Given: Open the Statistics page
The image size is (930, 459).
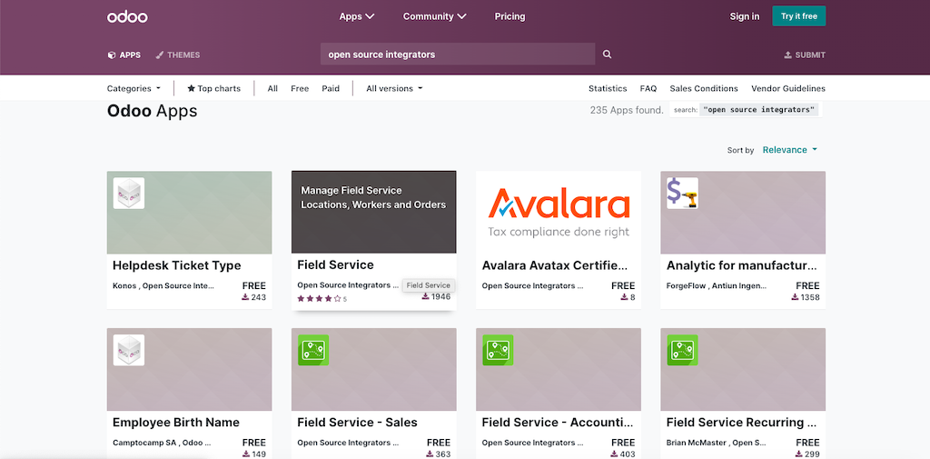Looking at the screenshot, I should (608, 88).
